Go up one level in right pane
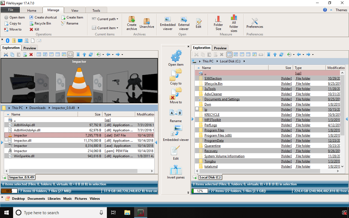This screenshot has width=349, height=218. pyautogui.click(x=275, y=55)
